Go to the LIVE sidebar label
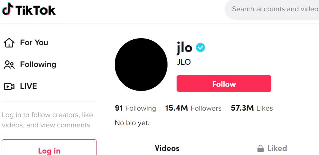319x155 pixels. (x=28, y=86)
